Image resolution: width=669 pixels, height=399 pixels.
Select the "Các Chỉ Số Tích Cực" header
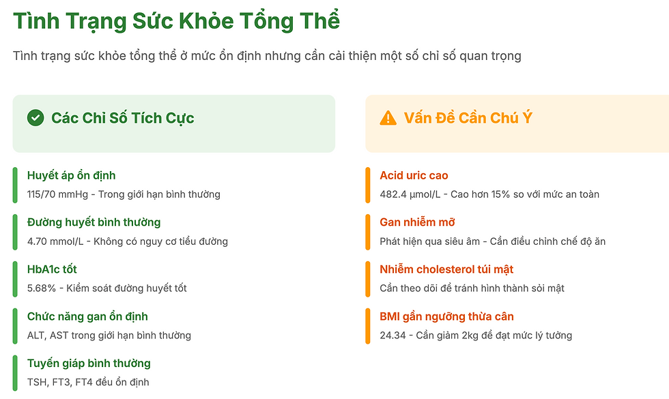click(x=123, y=118)
